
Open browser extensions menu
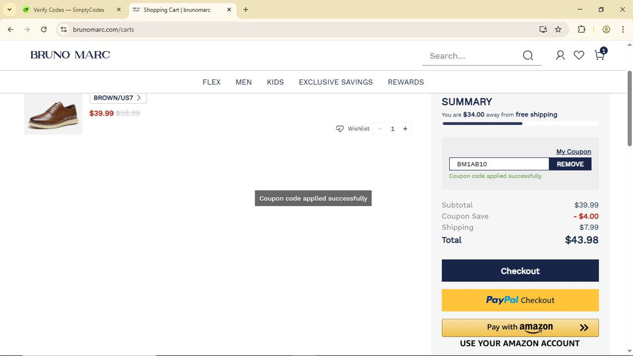pyautogui.click(x=582, y=30)
